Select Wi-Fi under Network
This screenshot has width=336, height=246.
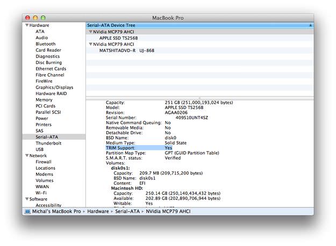point(41,193)
